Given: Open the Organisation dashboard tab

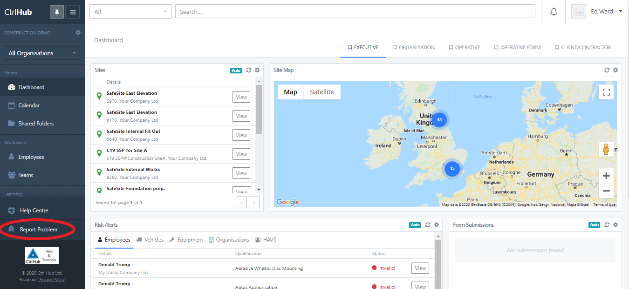Looking at the screenshot, I should [413, 47].
